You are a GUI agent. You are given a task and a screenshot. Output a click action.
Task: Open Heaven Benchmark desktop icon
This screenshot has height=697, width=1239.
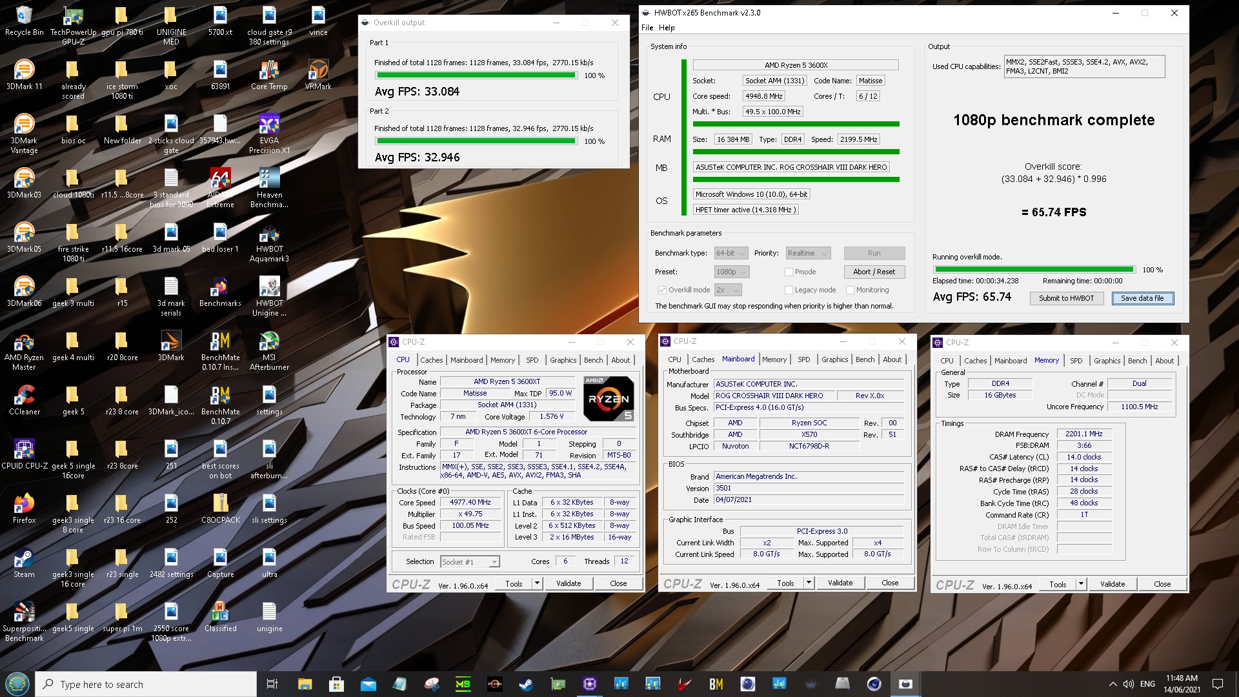pos(269,188)
